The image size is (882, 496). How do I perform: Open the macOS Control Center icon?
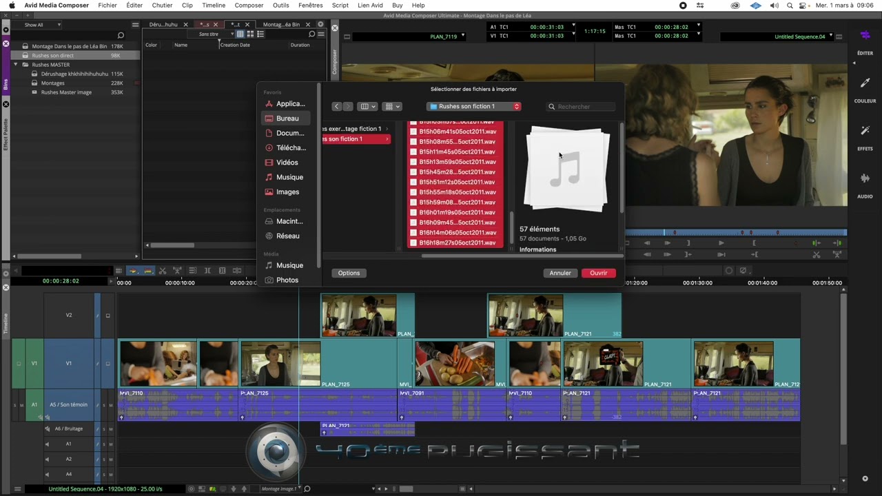tap(803, 5)
